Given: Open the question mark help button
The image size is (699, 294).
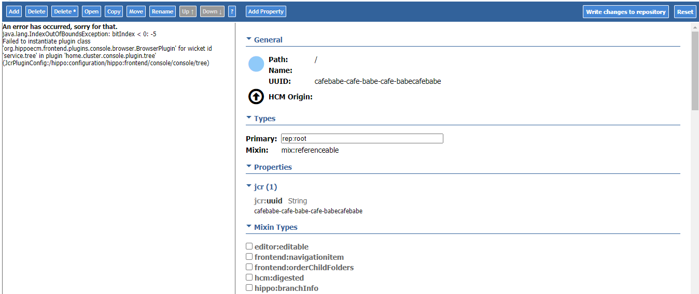Looking at the screenshot, I should (x=232, y=11).
